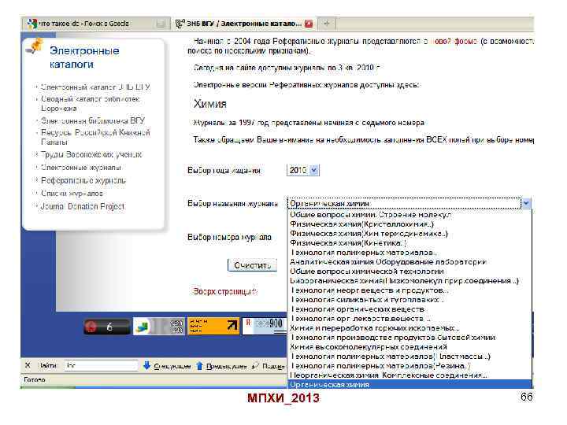
Task: Close the ЗНБ ВГУ tab
Action: click(x=309, y=24)
